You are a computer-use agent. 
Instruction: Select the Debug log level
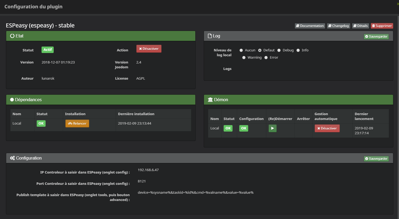point(279,50)
